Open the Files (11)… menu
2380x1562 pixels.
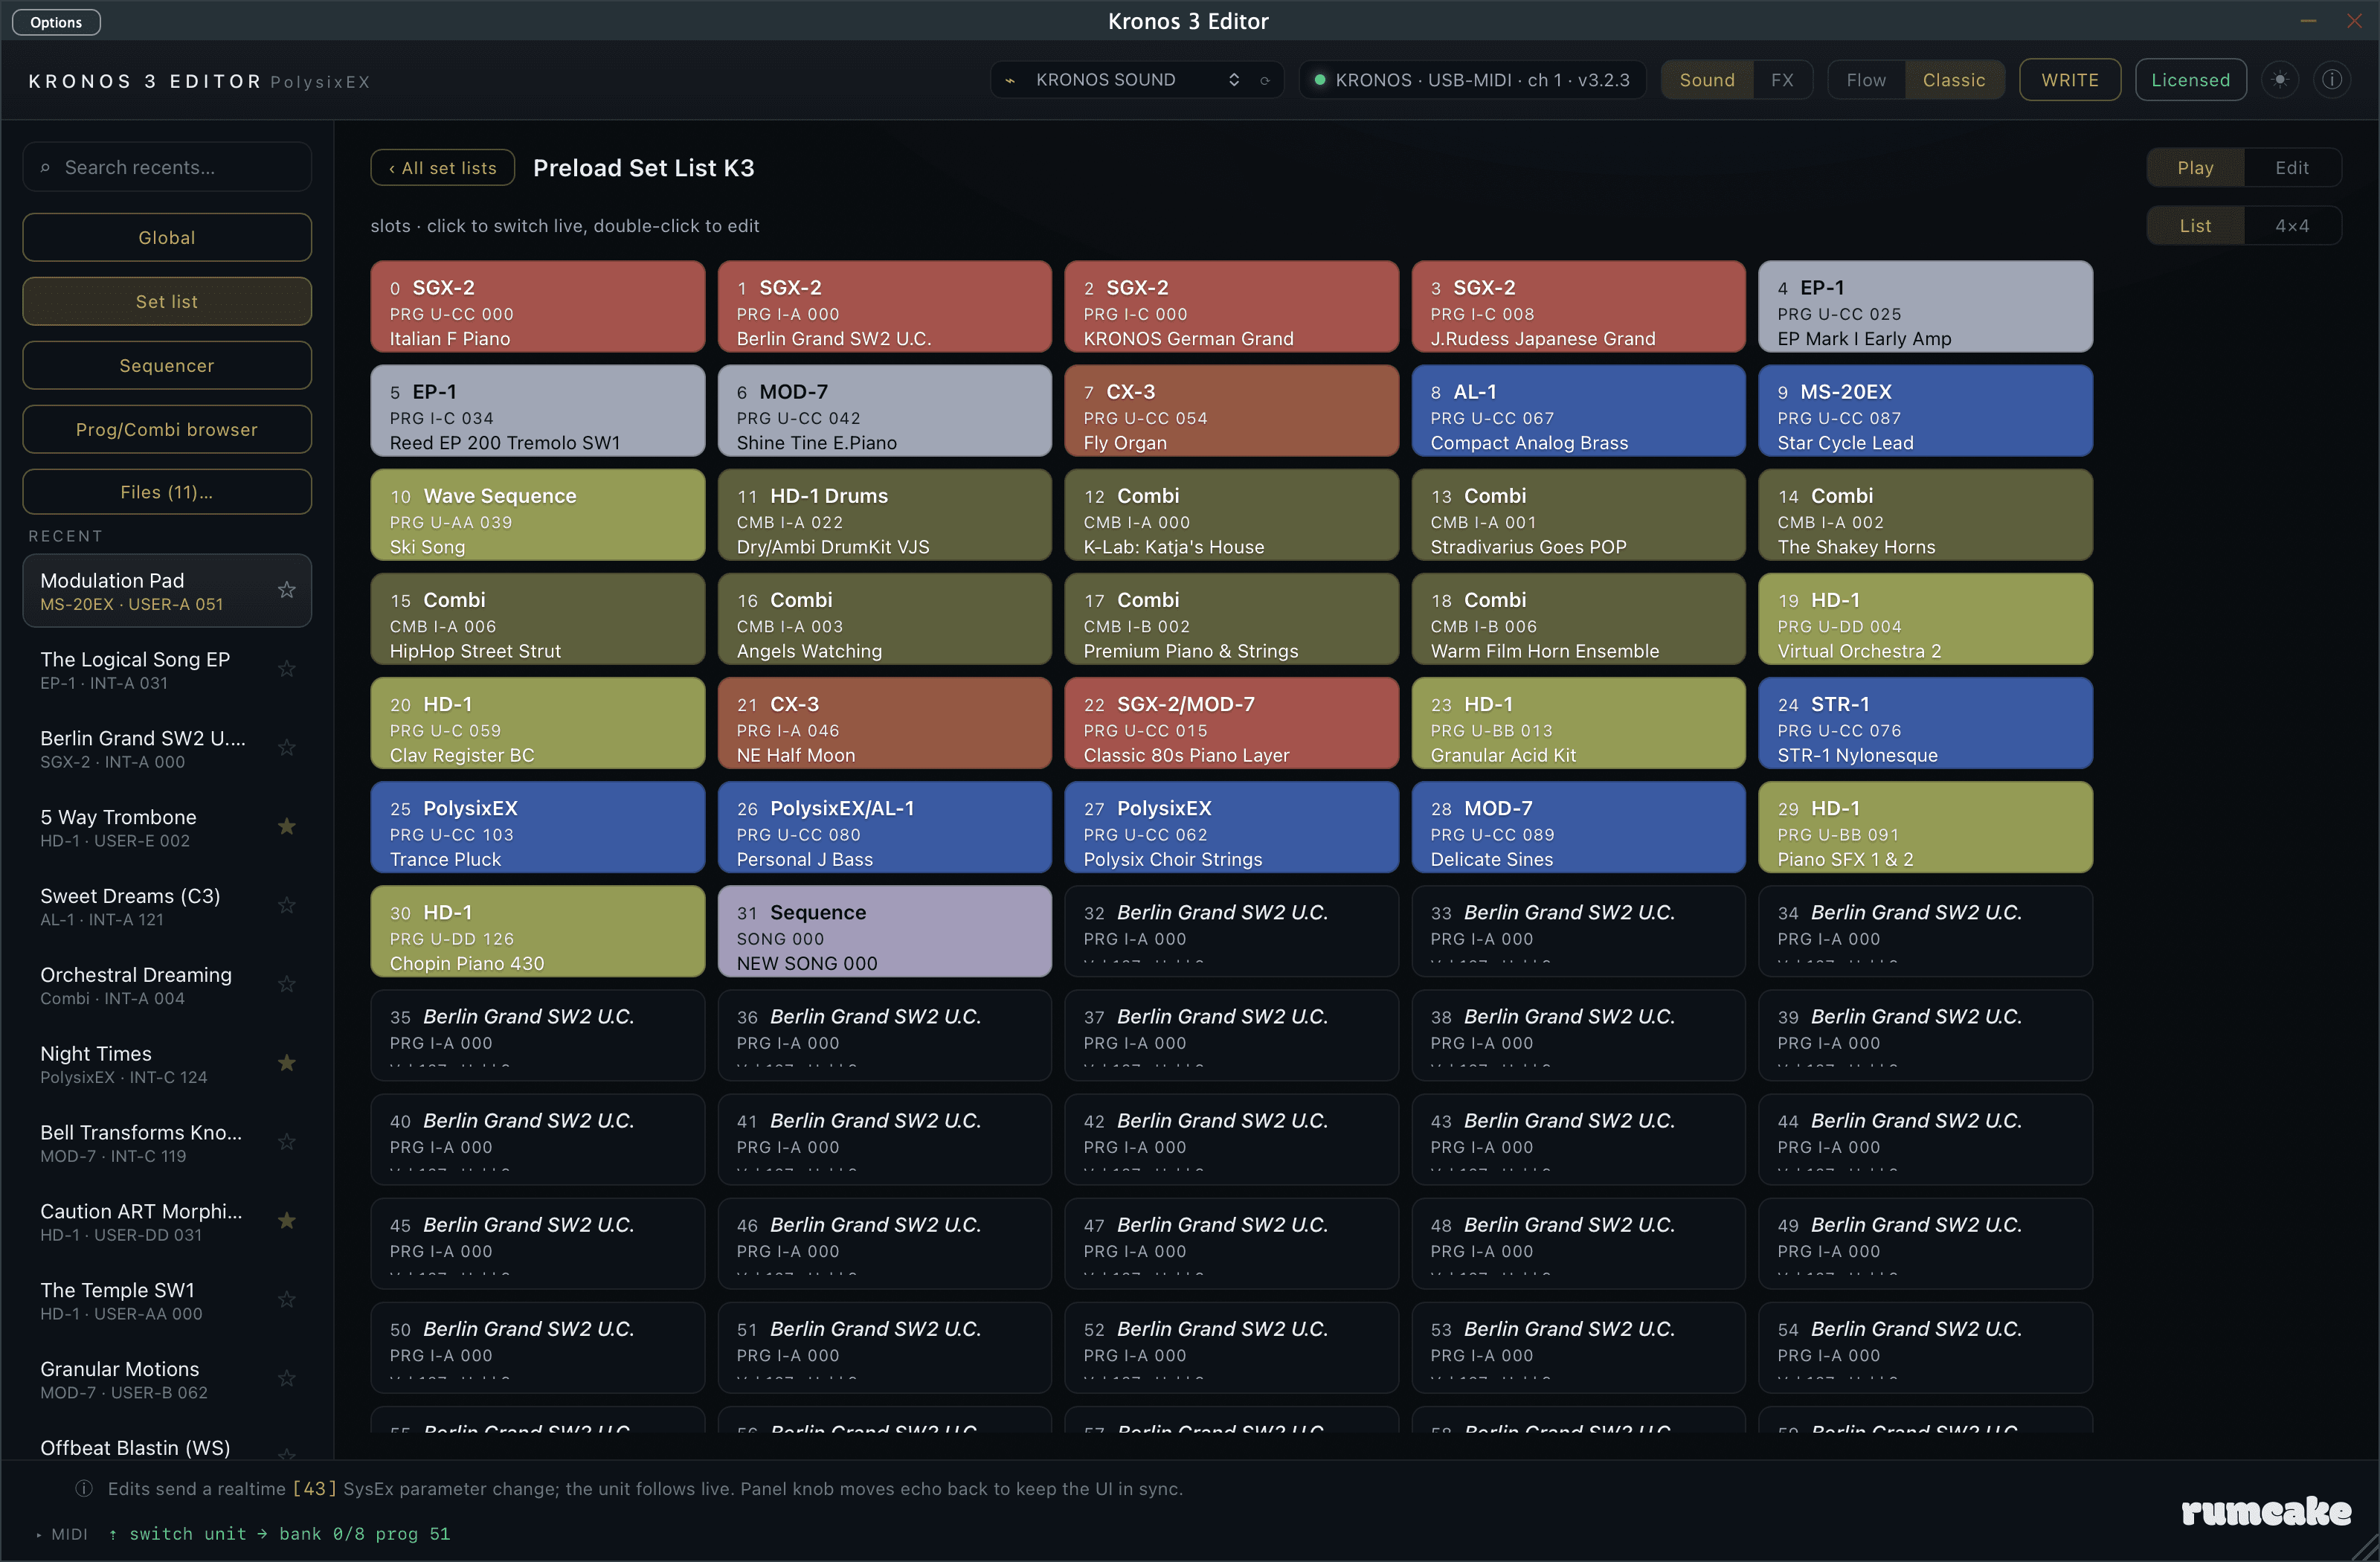[167, 492]
